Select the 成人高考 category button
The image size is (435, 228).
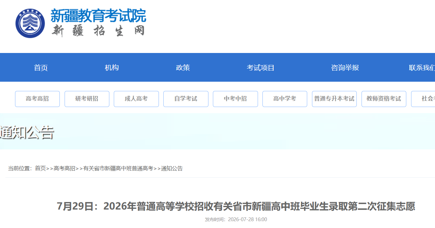tap(136, 99)
